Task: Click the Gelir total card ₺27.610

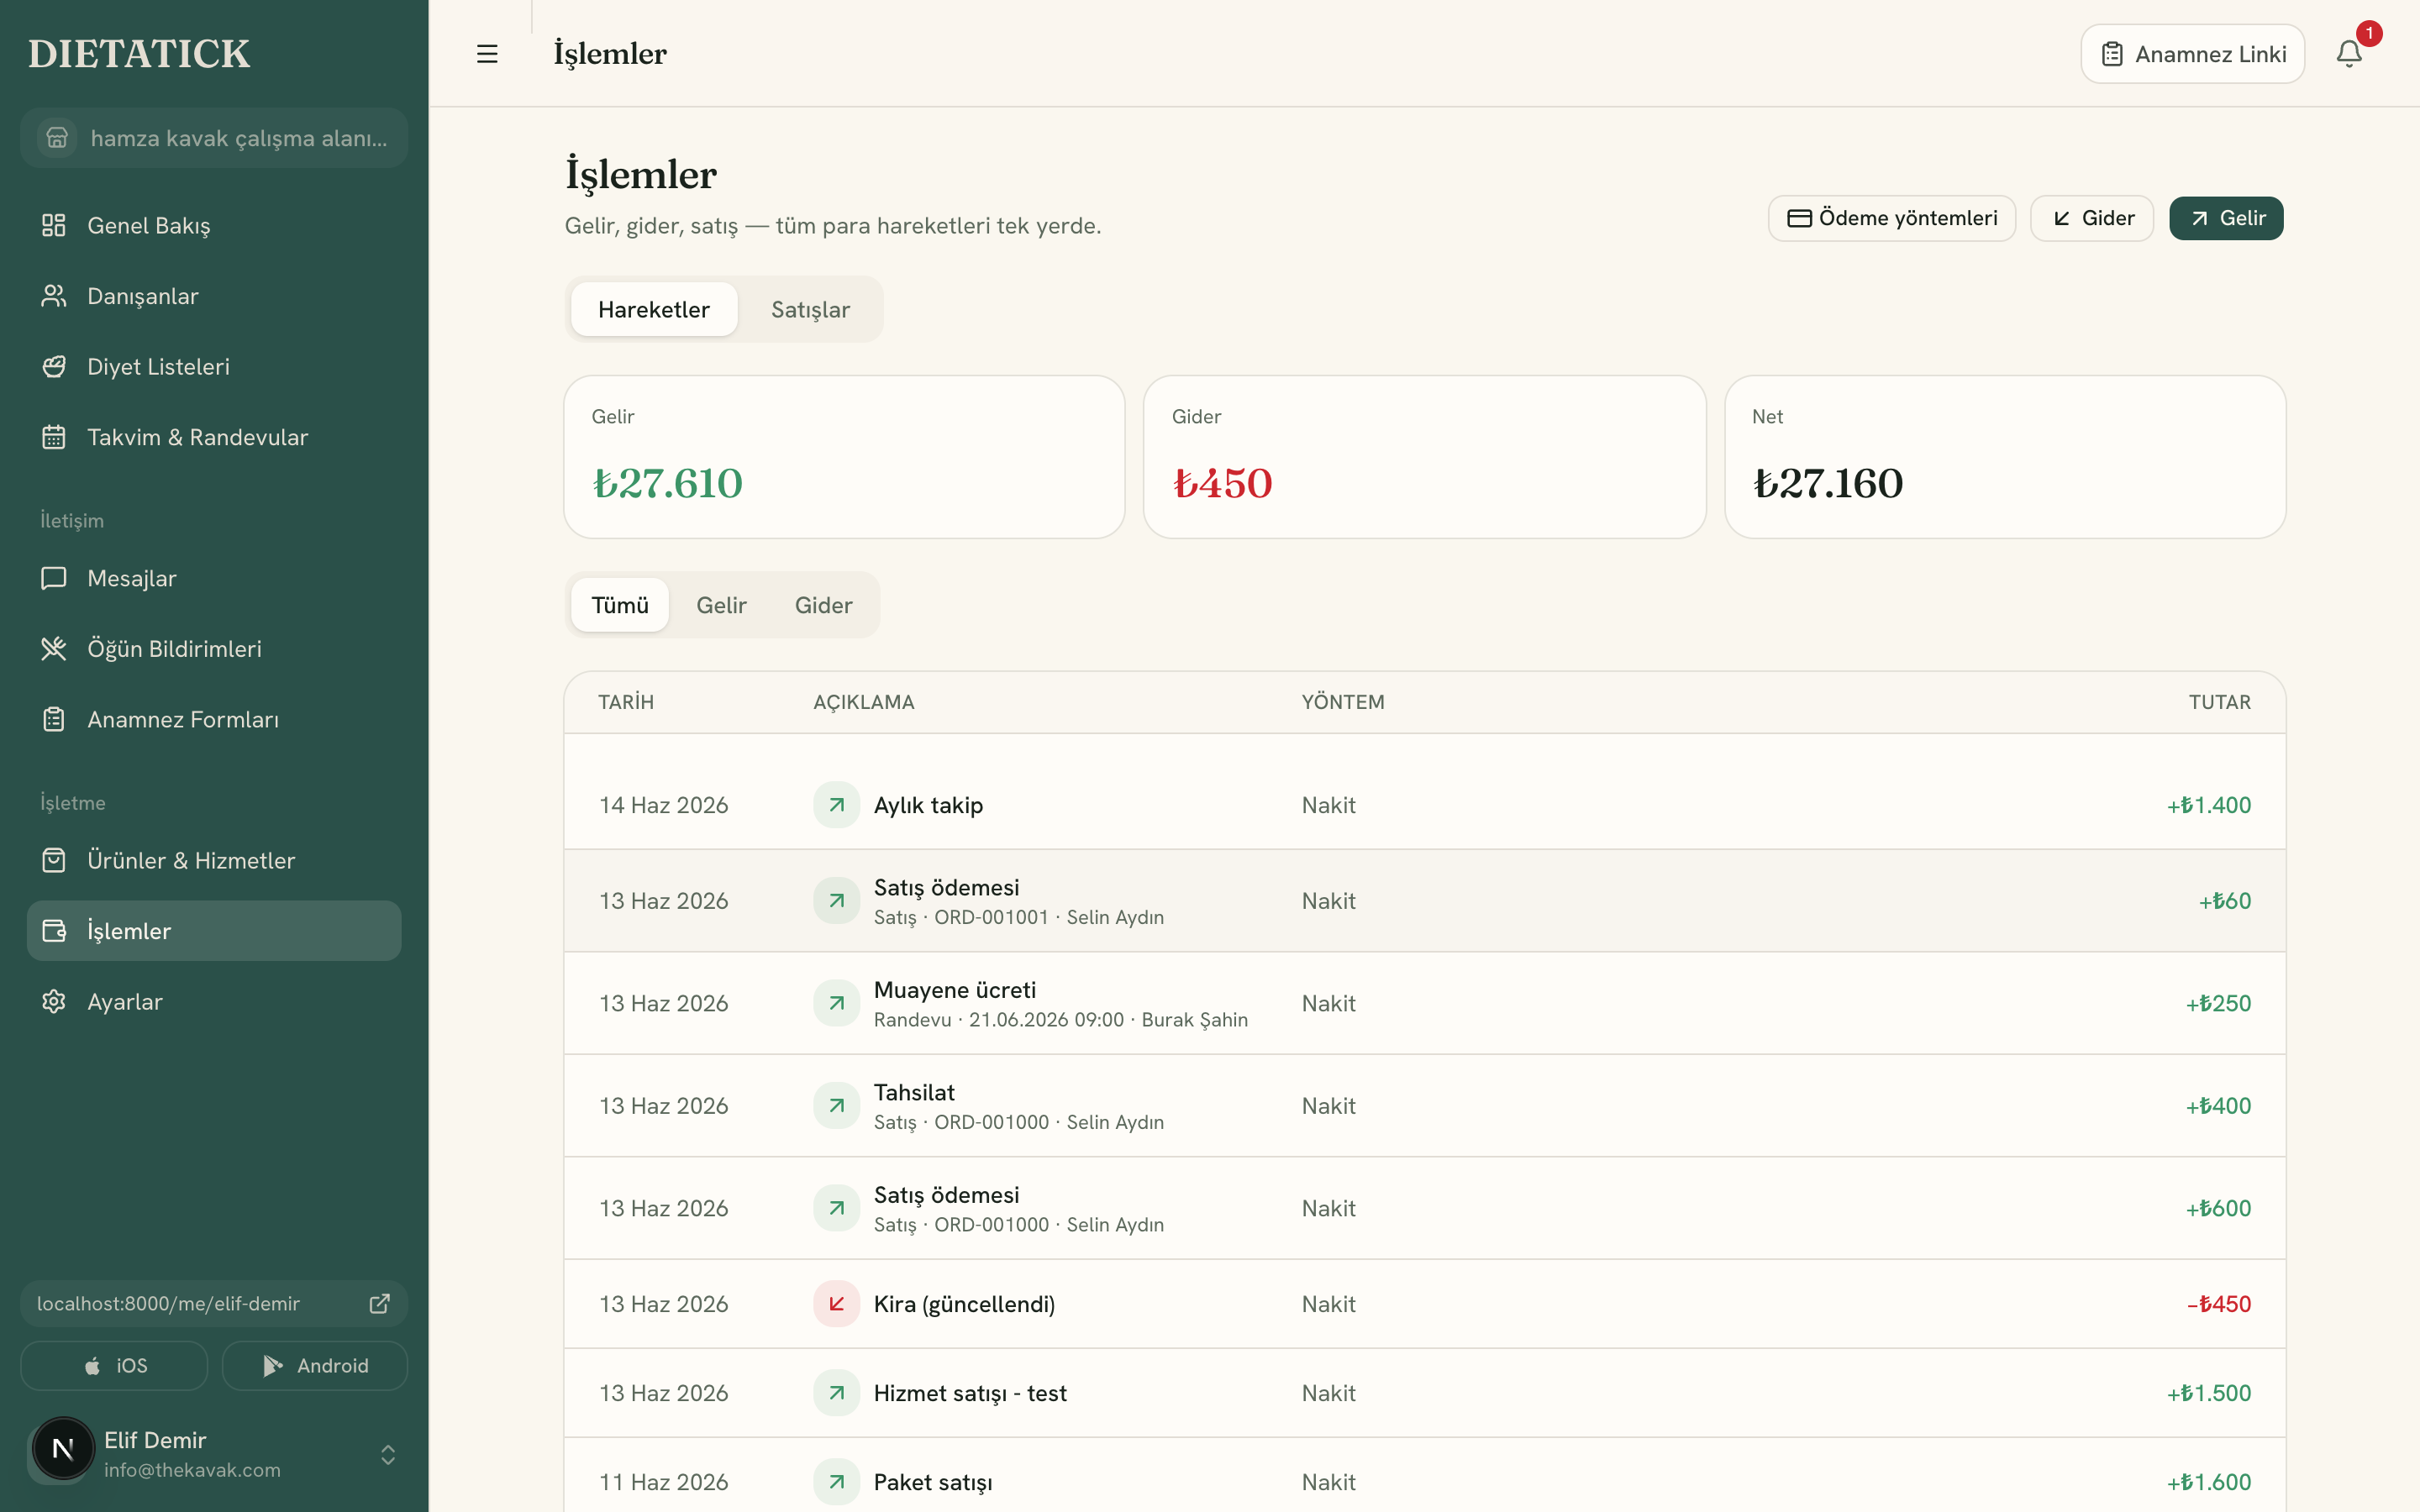Action: click(x=844, y=457)
